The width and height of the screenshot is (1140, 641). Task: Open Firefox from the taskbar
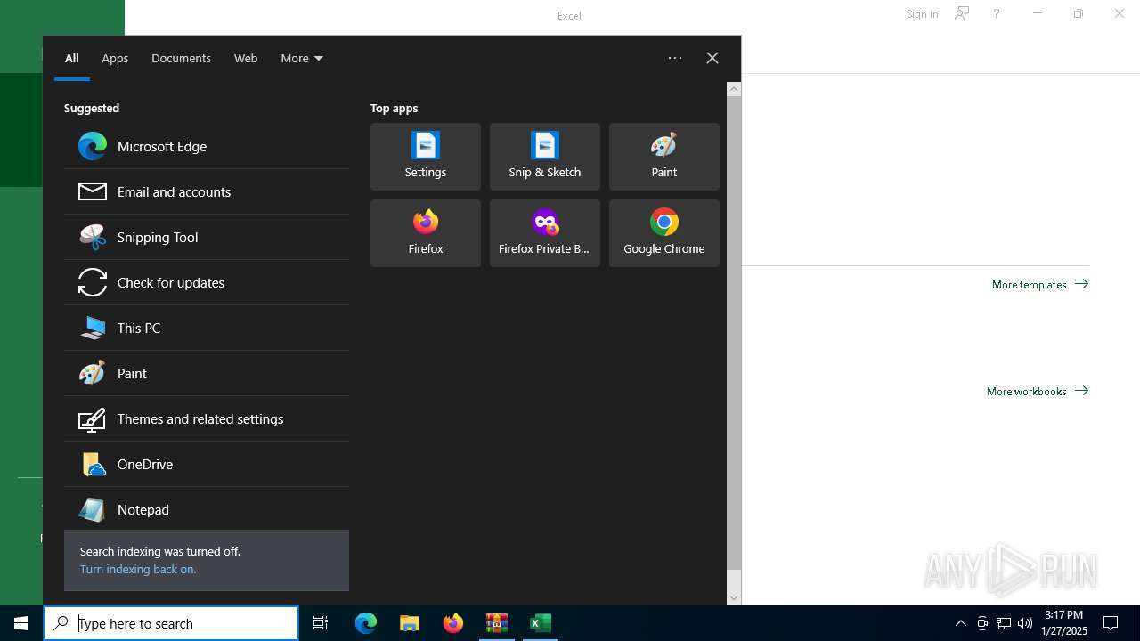pyautogui.click(x=453, y=623)
